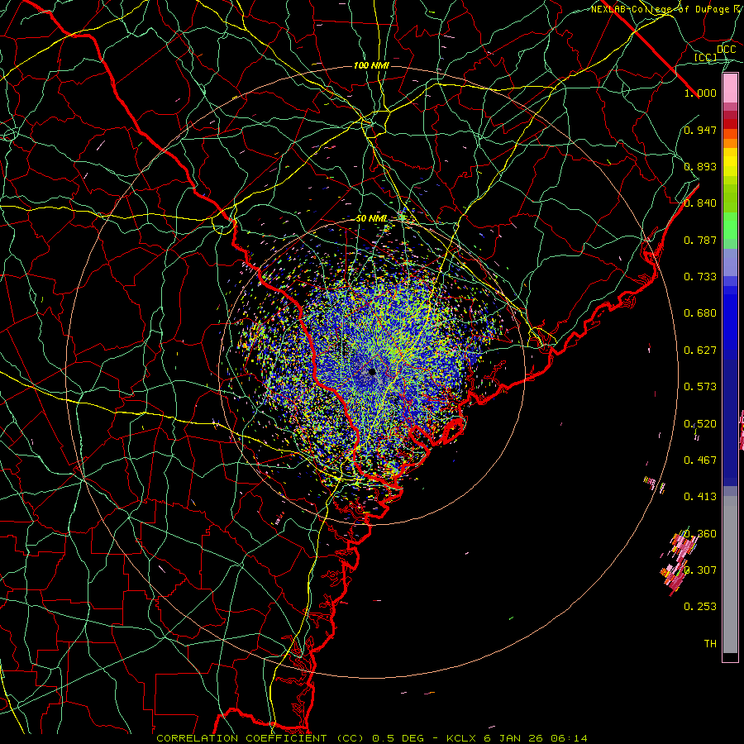Click the 0.627 legend value
Viewport: 744px width, 744px height.
[x=700, y=350]
